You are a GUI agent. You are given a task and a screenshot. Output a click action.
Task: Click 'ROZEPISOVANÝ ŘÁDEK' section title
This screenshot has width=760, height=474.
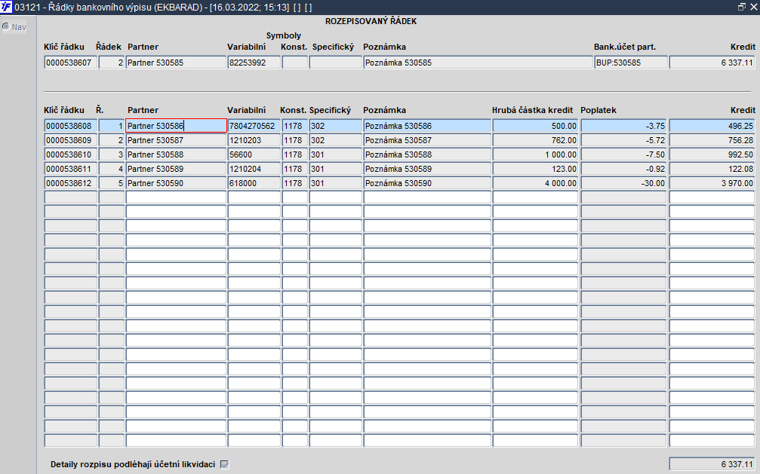point(371,21)
